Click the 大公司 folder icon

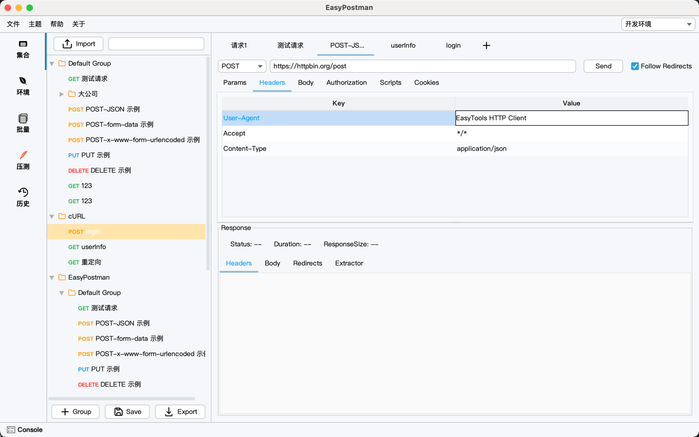pos(72,94)
